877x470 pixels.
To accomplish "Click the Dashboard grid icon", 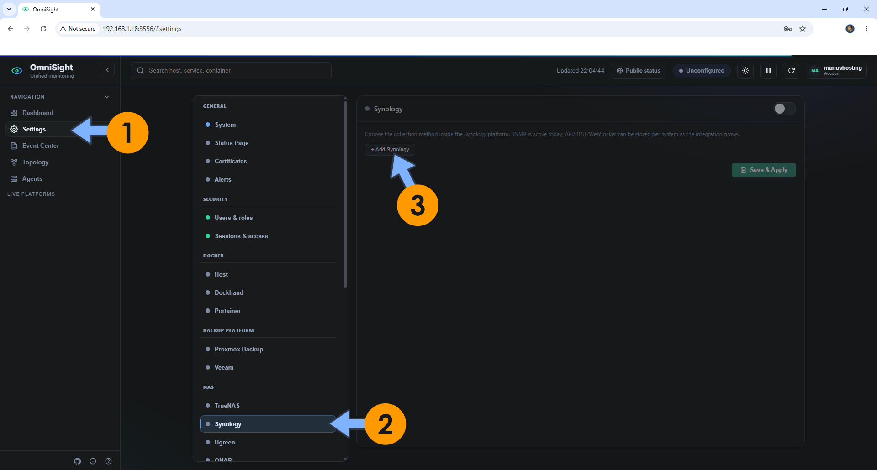I will pos(14,113).
